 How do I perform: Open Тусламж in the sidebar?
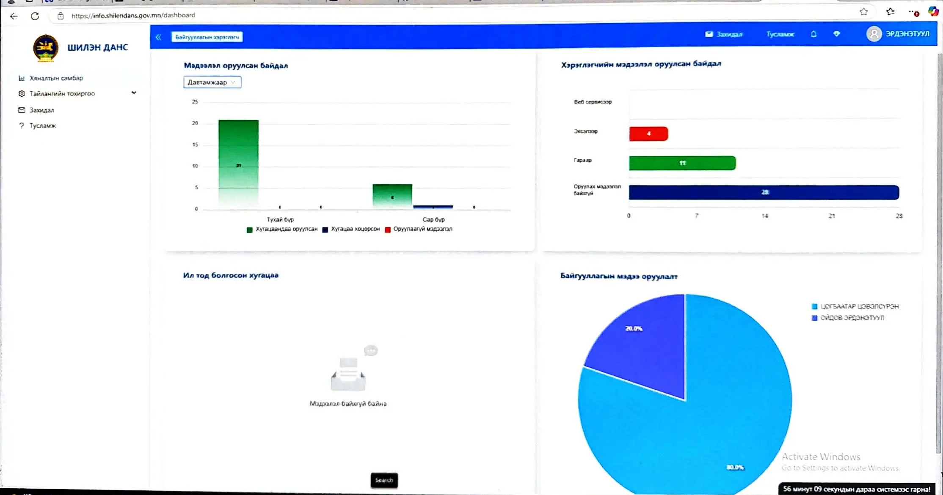[42, 126]
